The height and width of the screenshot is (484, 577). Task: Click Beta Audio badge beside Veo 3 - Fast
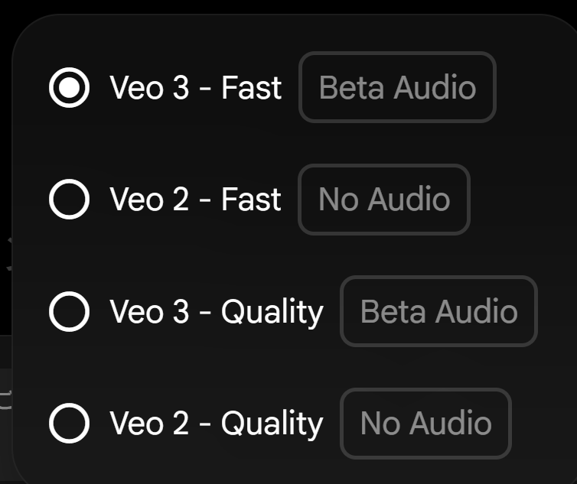tap(397, 87)
